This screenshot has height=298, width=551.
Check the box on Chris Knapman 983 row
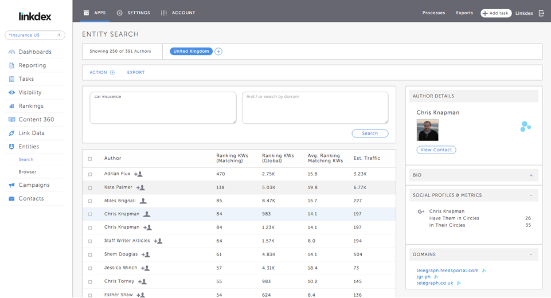tap(90, 214)
